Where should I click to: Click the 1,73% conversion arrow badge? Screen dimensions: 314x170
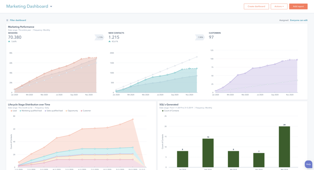[100, 37]
